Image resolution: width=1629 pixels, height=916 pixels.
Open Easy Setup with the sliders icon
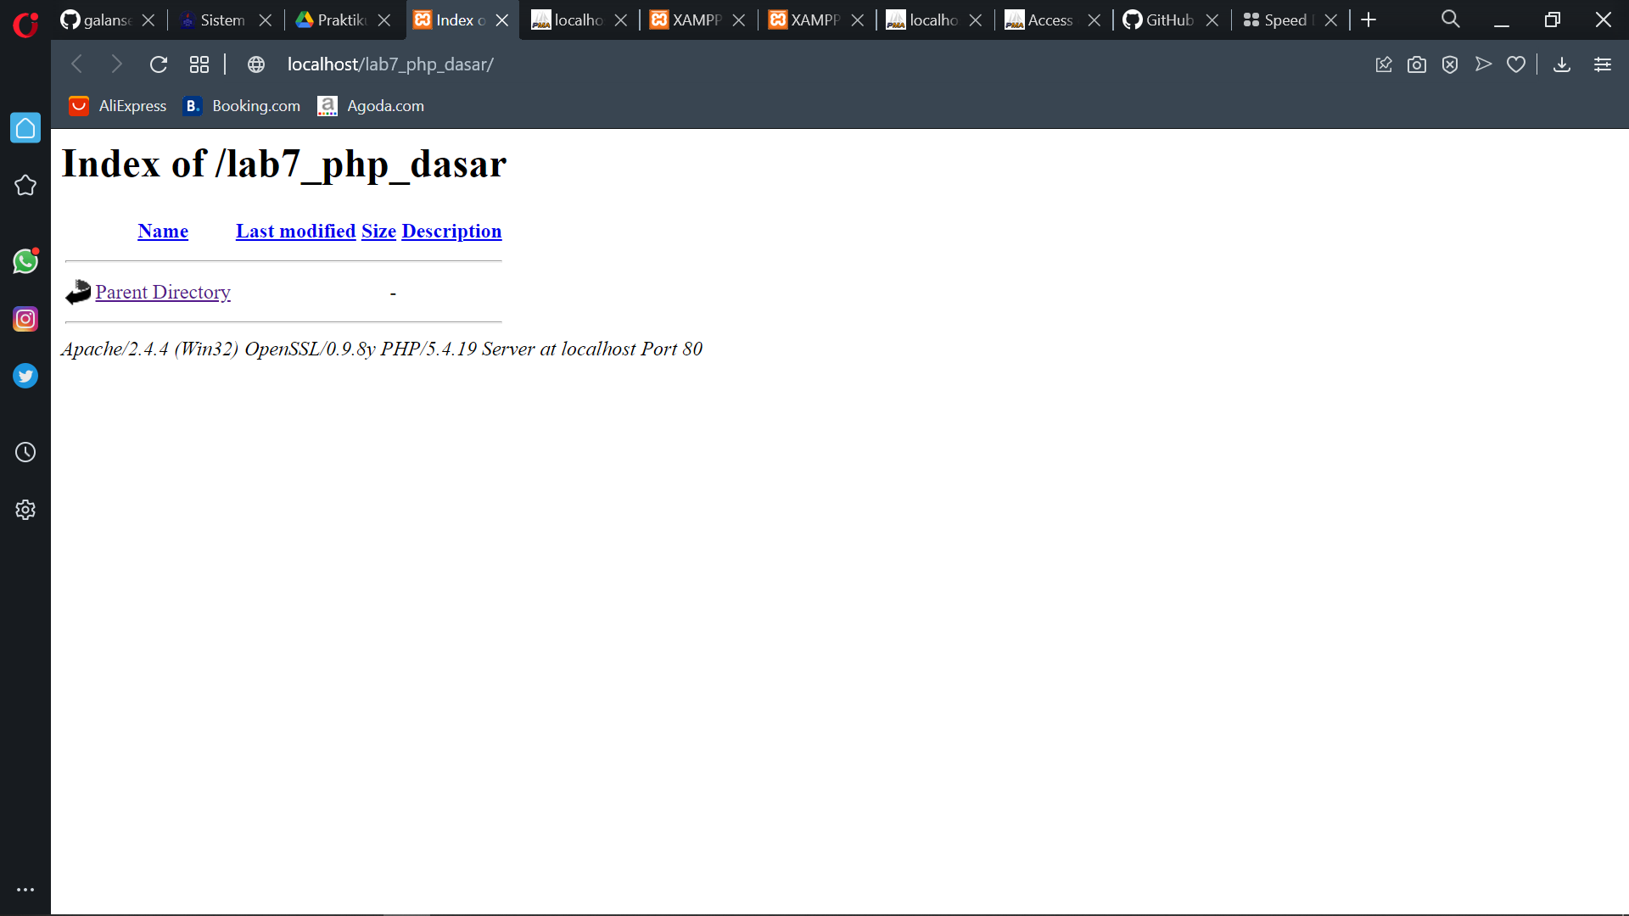coord(1603,64)
